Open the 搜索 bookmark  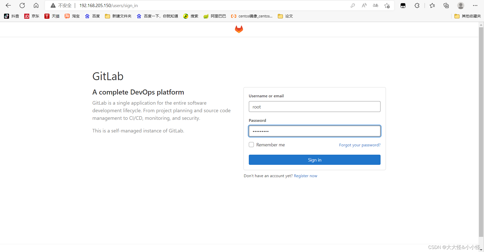(x=191, y=16)
